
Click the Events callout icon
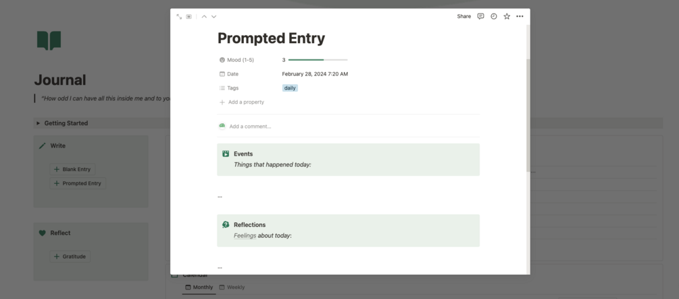[226, 154]
